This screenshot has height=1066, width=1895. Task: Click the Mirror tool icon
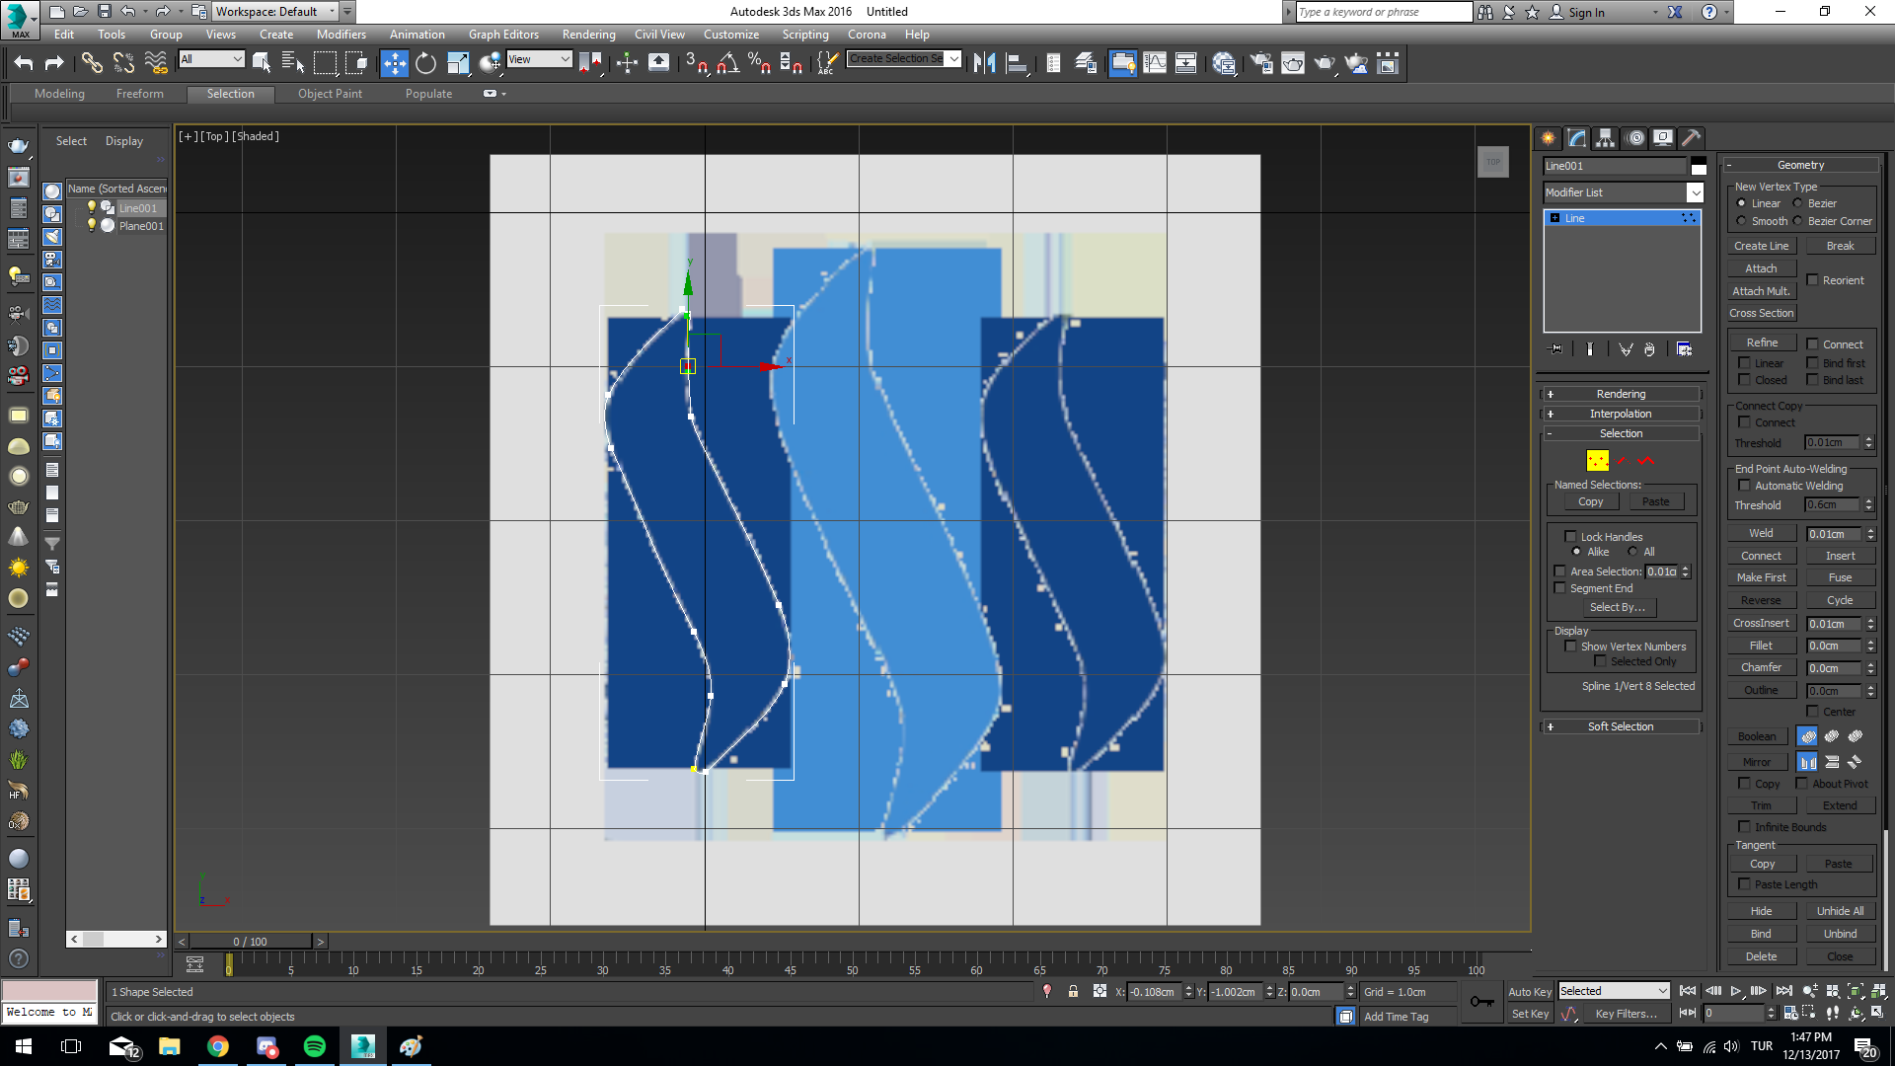coord(984,63)
